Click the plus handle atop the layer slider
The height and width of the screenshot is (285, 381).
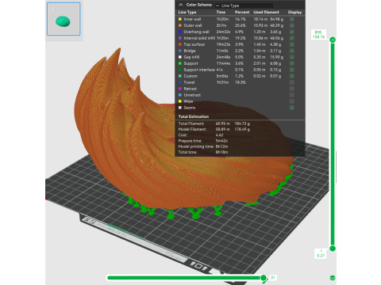tap(333, 40)
